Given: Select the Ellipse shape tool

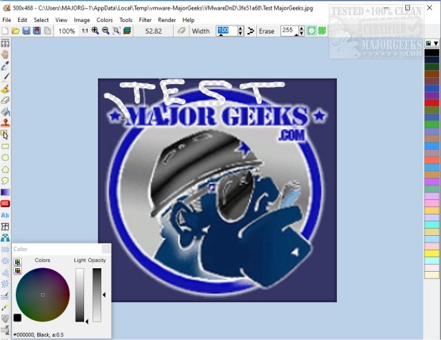Looking at the screenshot, I should [5, 158].
